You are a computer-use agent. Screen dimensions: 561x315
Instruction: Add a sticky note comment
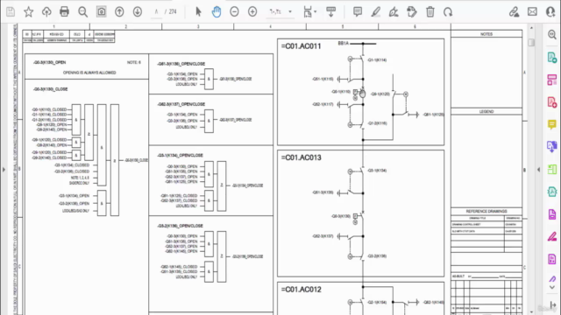tap(358, 11)
